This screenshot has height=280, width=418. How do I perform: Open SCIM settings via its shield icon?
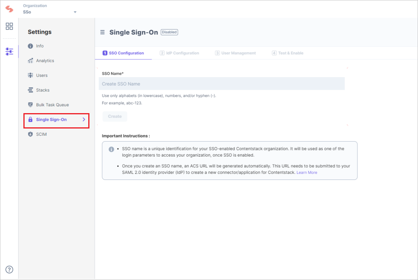[30, 134]
